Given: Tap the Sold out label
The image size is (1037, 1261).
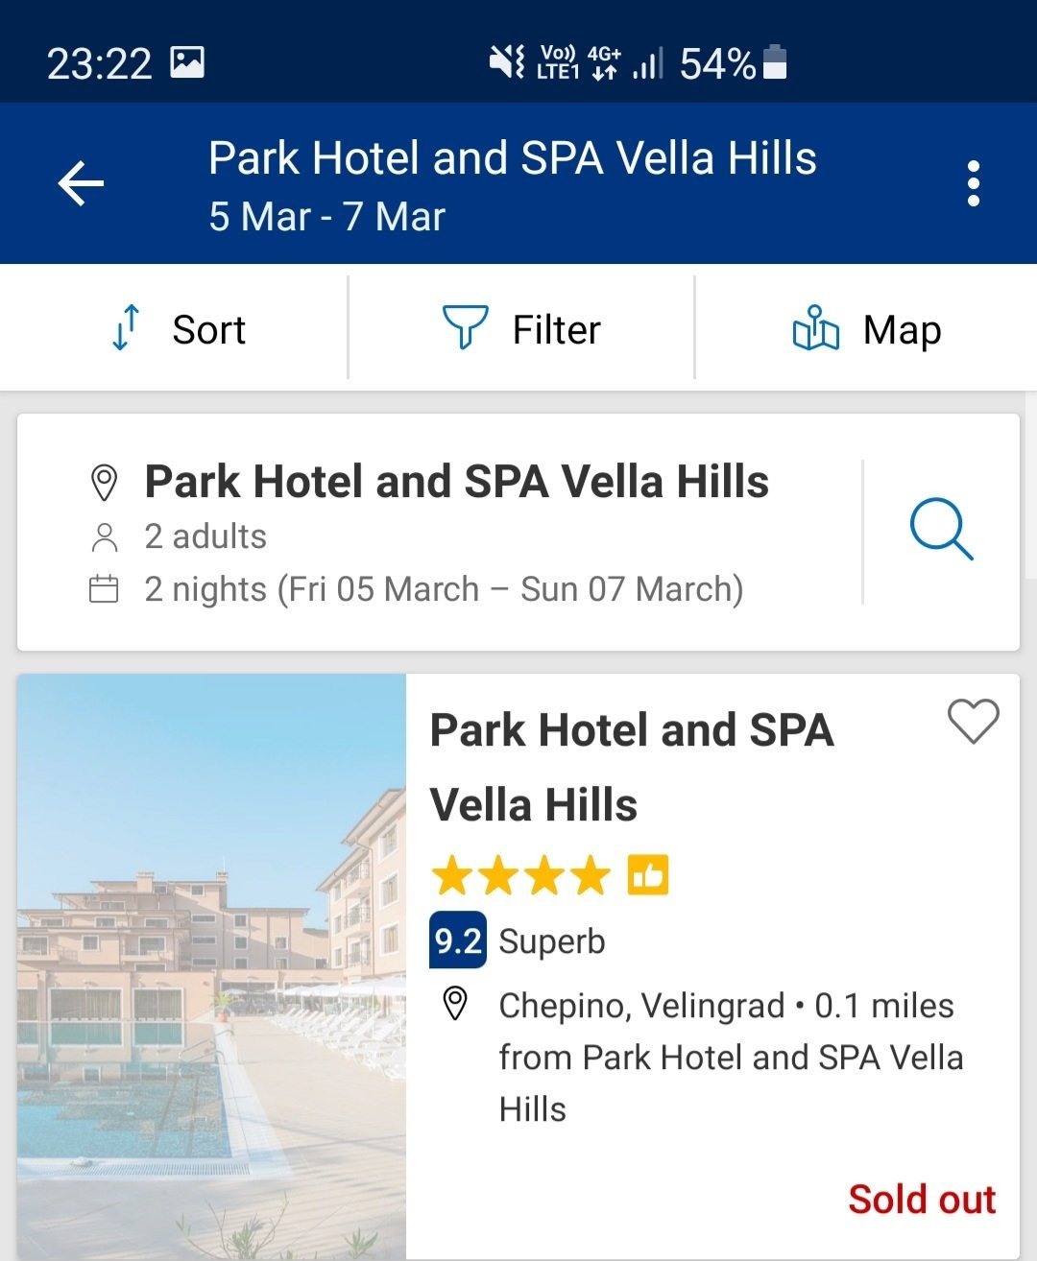Looking at the screenshot, I should (x=921, y=1200).
